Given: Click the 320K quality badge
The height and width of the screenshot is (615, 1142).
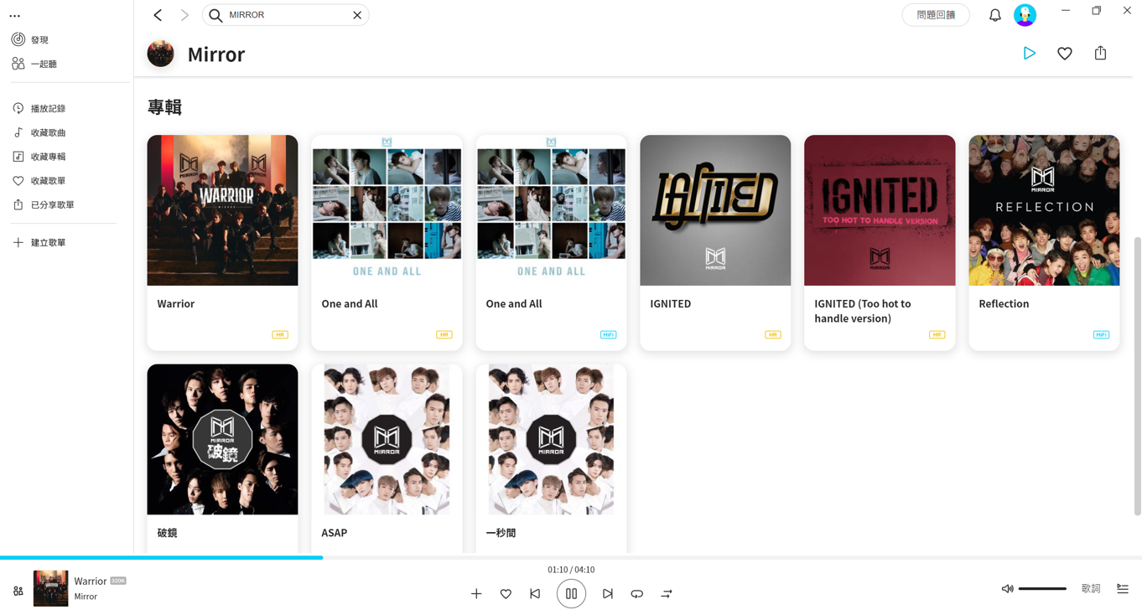Looking at the screenshot, I should (118, 581).
